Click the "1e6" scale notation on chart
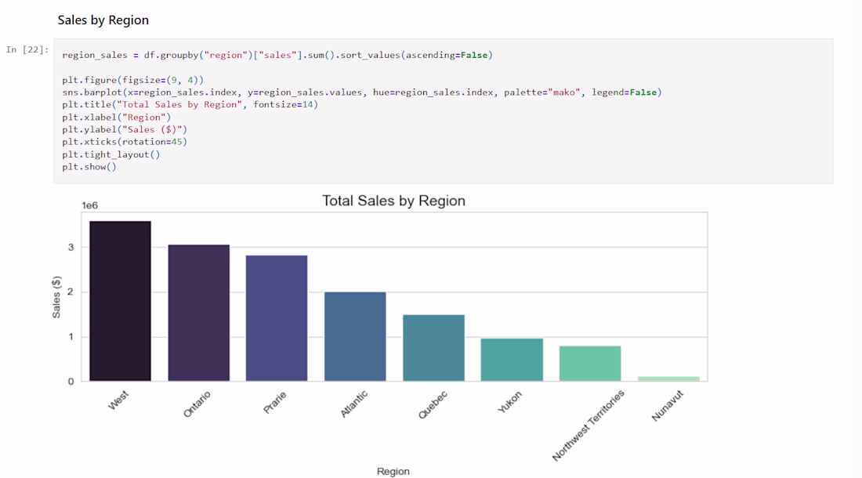 (89, 205)
